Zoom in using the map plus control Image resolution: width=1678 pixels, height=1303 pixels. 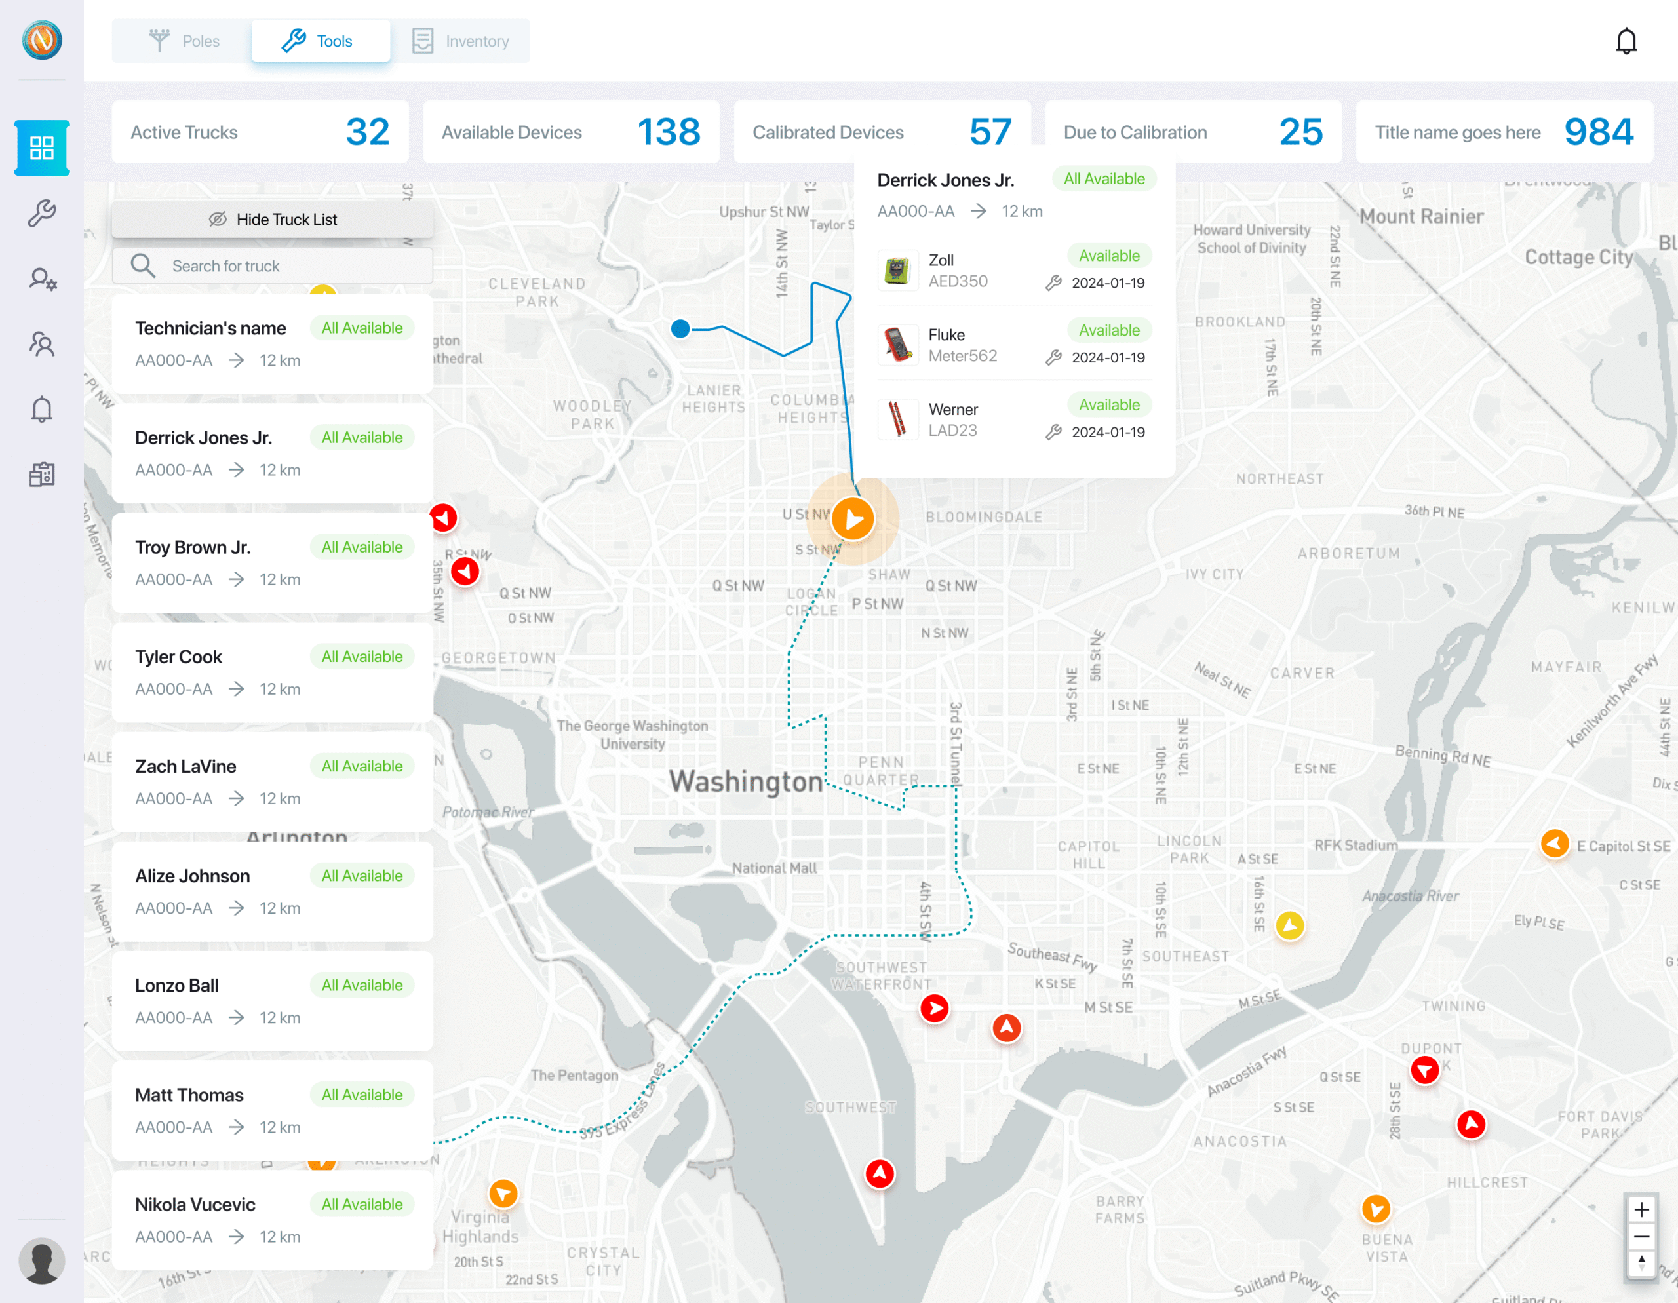(1642, 1209)
